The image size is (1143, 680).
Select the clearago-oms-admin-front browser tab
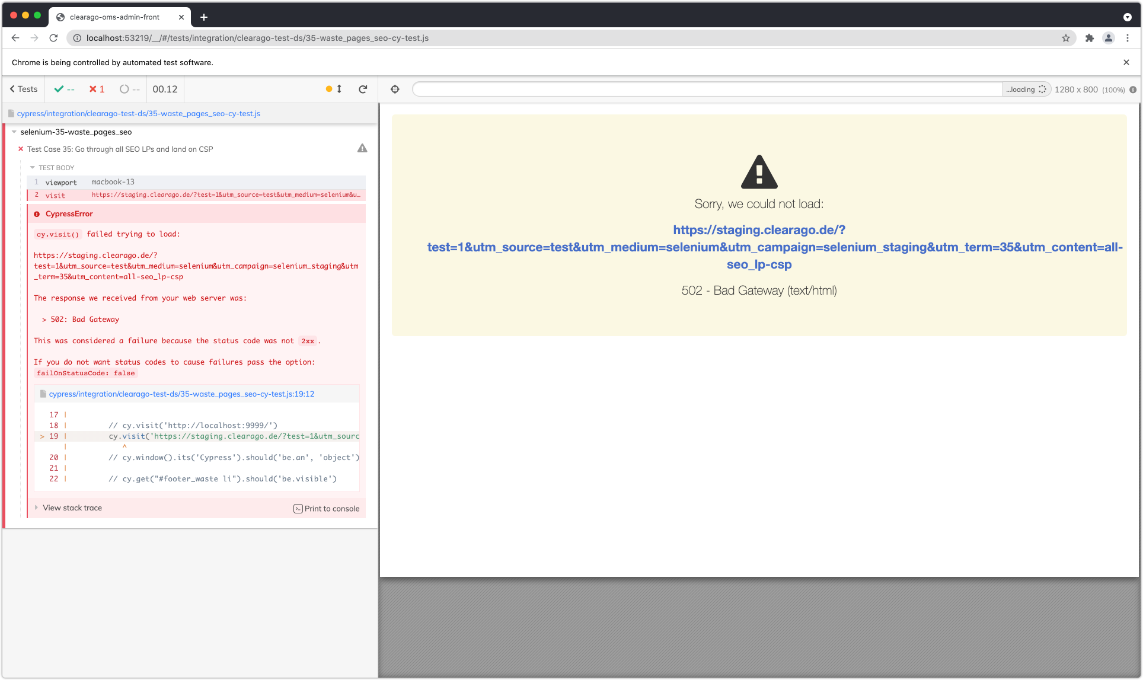[115, 17]
